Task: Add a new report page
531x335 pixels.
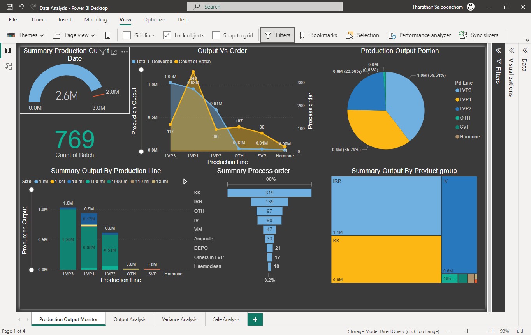Action: point(255,319)
